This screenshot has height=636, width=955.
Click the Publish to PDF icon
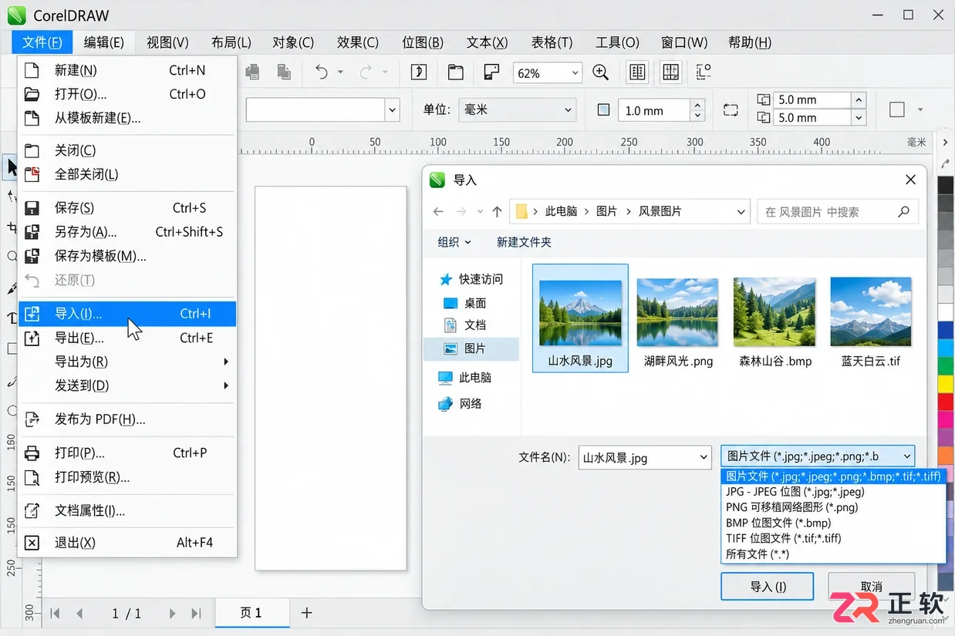tap(32, 419)
